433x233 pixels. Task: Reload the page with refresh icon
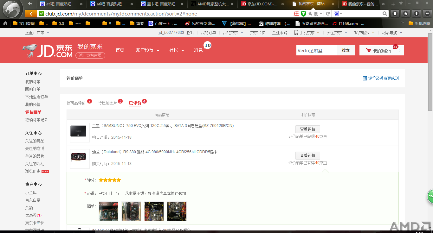click(x=328, y=14)
